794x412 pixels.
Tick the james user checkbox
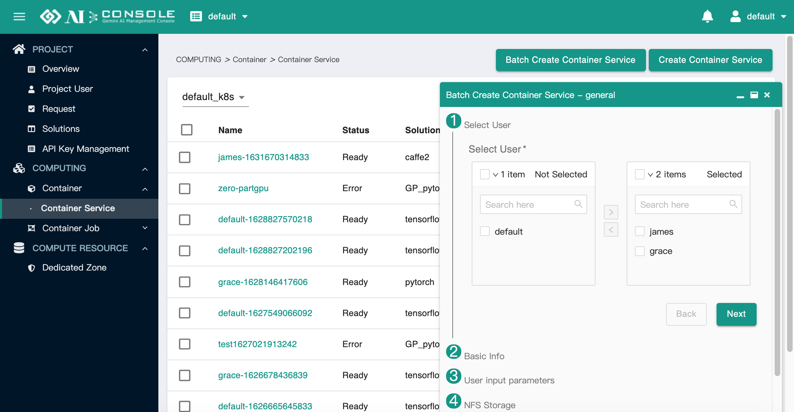pyautogui.click(x=640, y=231)
